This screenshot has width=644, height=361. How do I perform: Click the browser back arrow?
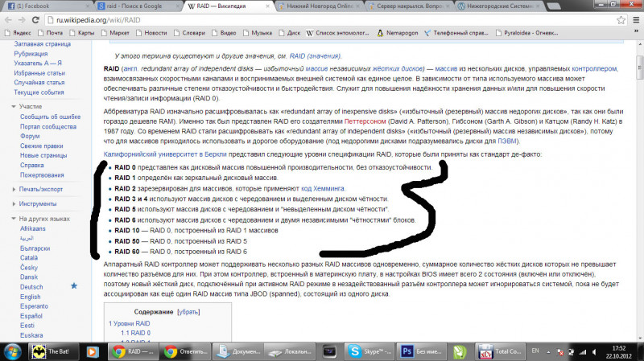coord(10,19)
